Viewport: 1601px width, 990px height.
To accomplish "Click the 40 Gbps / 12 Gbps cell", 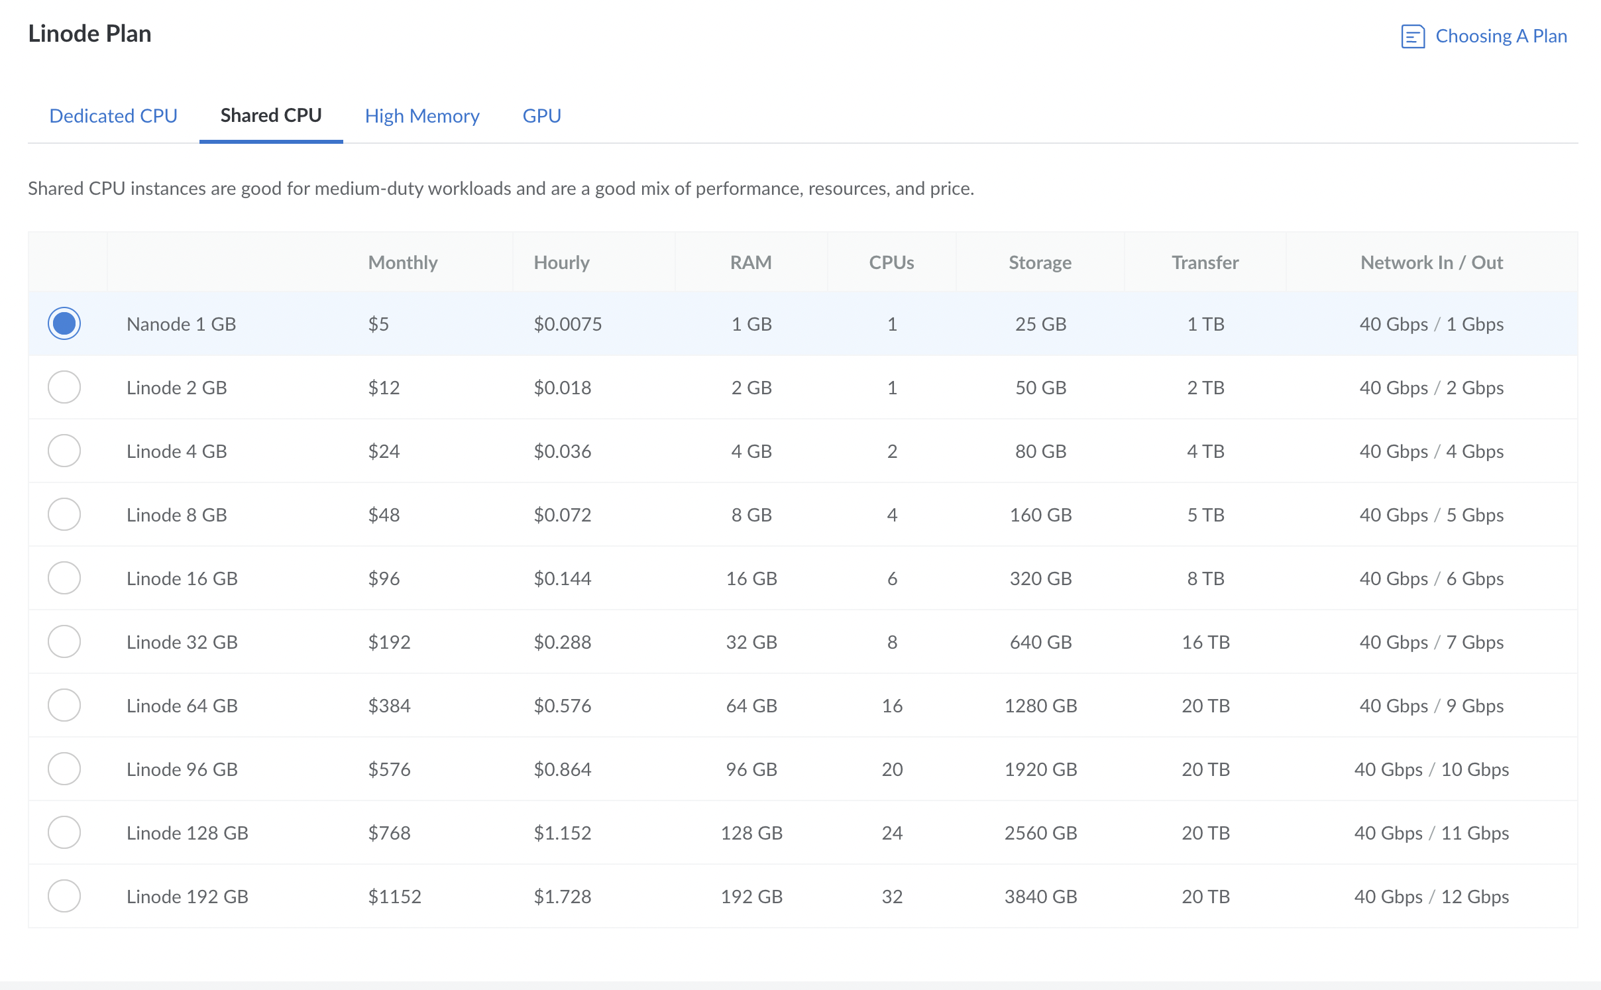I will click(1431, 897).
